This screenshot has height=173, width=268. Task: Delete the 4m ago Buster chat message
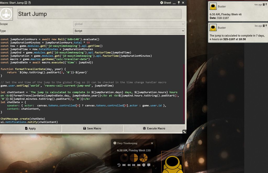(x=264, y=5)
